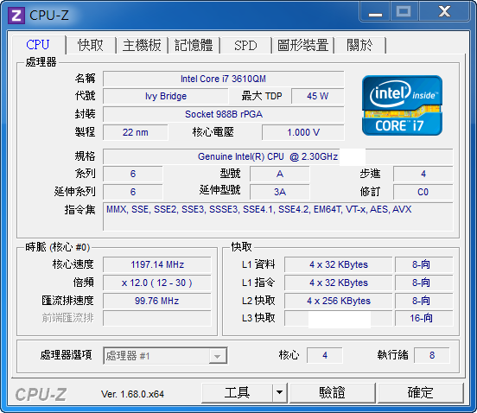This screenshot has height=413, width=477.
Task: Click the Genuine Intel(R) CPU specification field
Action: (277, 156)
